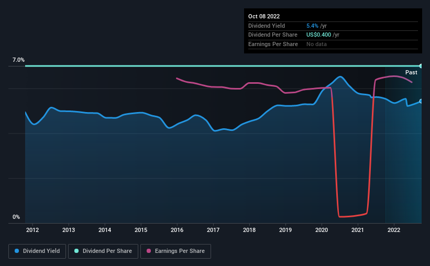Click the blue Dividend Yield legend dot

pyautogui.click(x=17, y=251)
